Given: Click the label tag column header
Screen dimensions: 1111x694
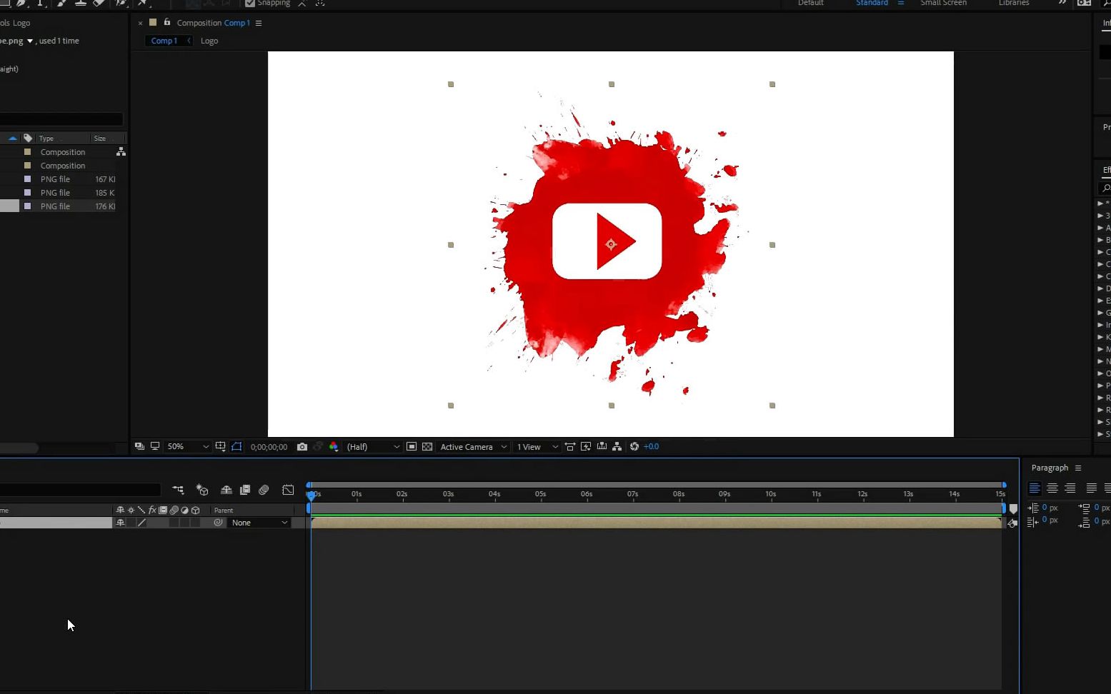Looking at the screenshot, I should [28, 138].
